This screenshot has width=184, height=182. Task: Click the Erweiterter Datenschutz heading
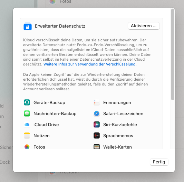(60, 26)
